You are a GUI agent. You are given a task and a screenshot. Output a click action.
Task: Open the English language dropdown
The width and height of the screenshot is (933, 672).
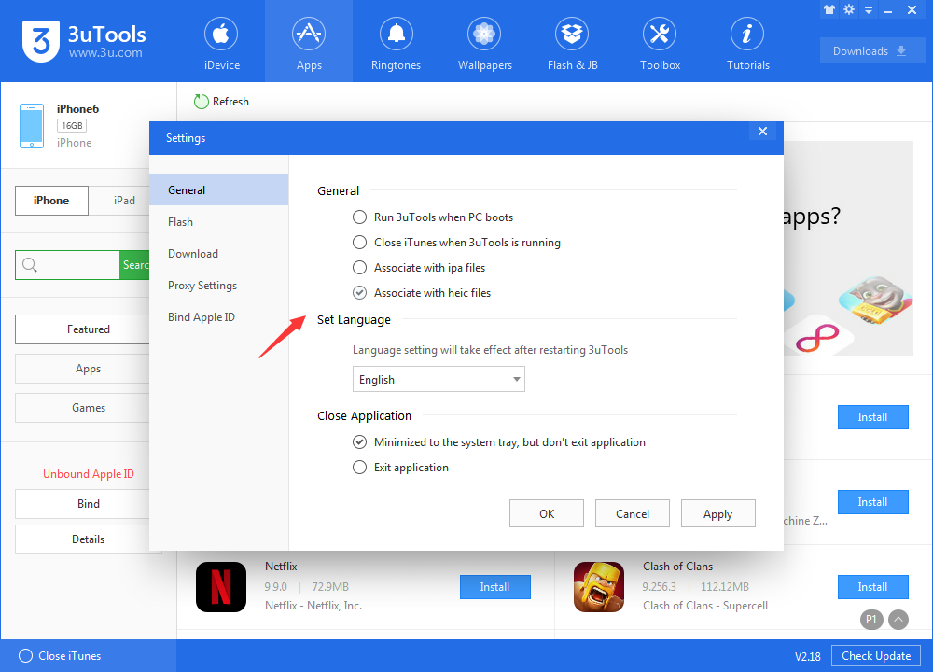(x=439, y=379)
